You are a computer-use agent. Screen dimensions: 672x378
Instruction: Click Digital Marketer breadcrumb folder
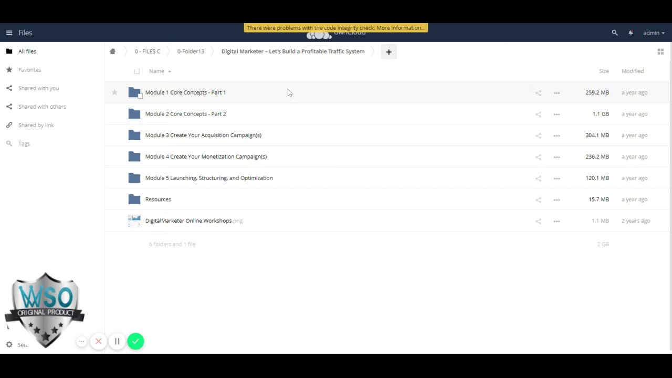[293, 51]
